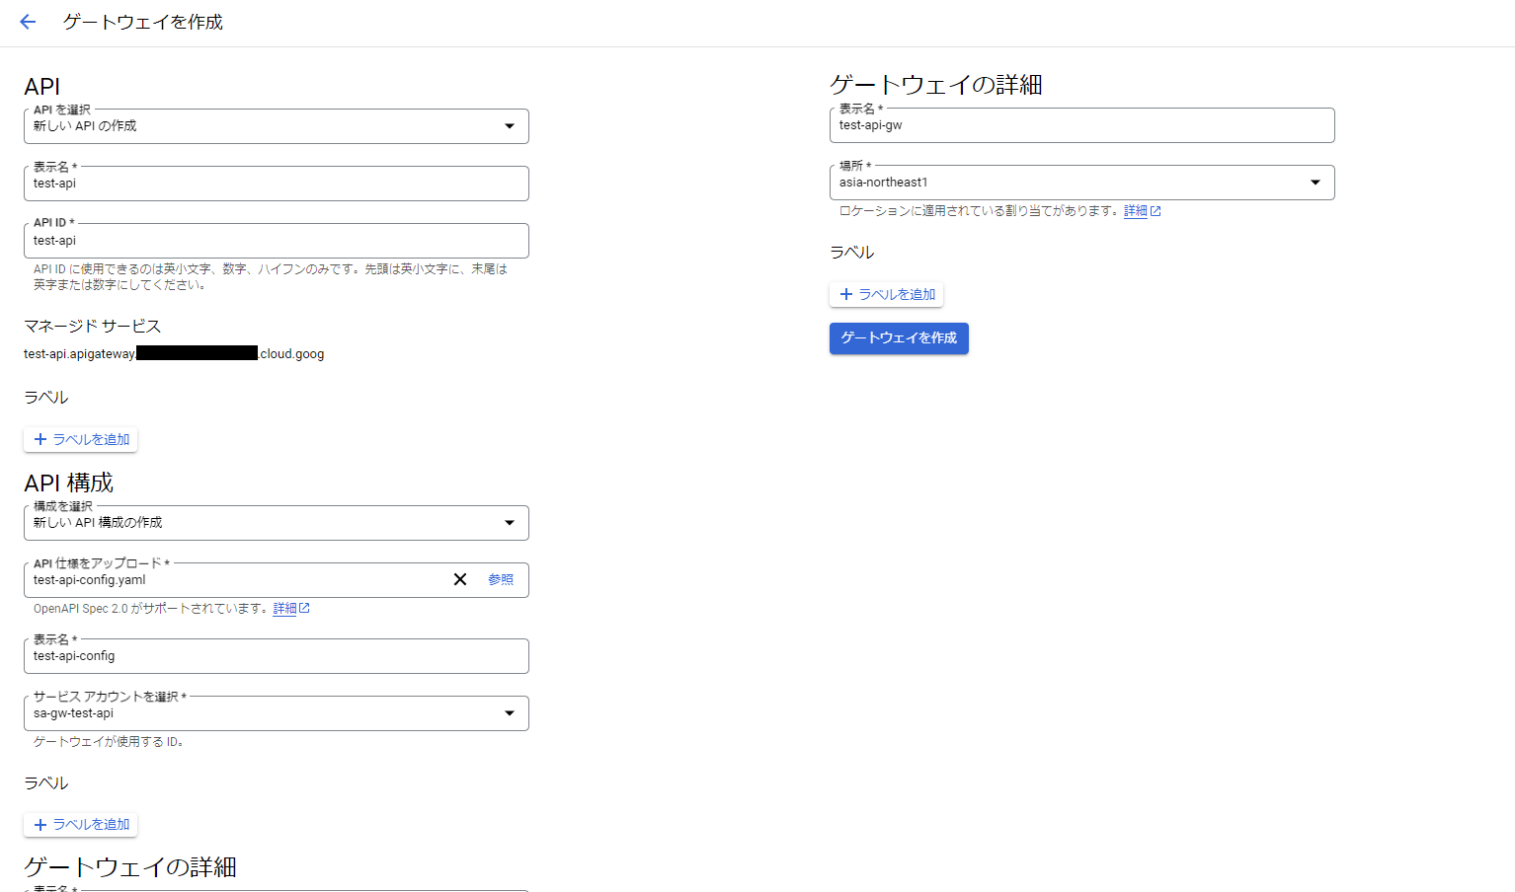This screenshot has height=892, width=1515.
Task: Click the API 表示名 field with test-api
Action: (x=277, y=184)
